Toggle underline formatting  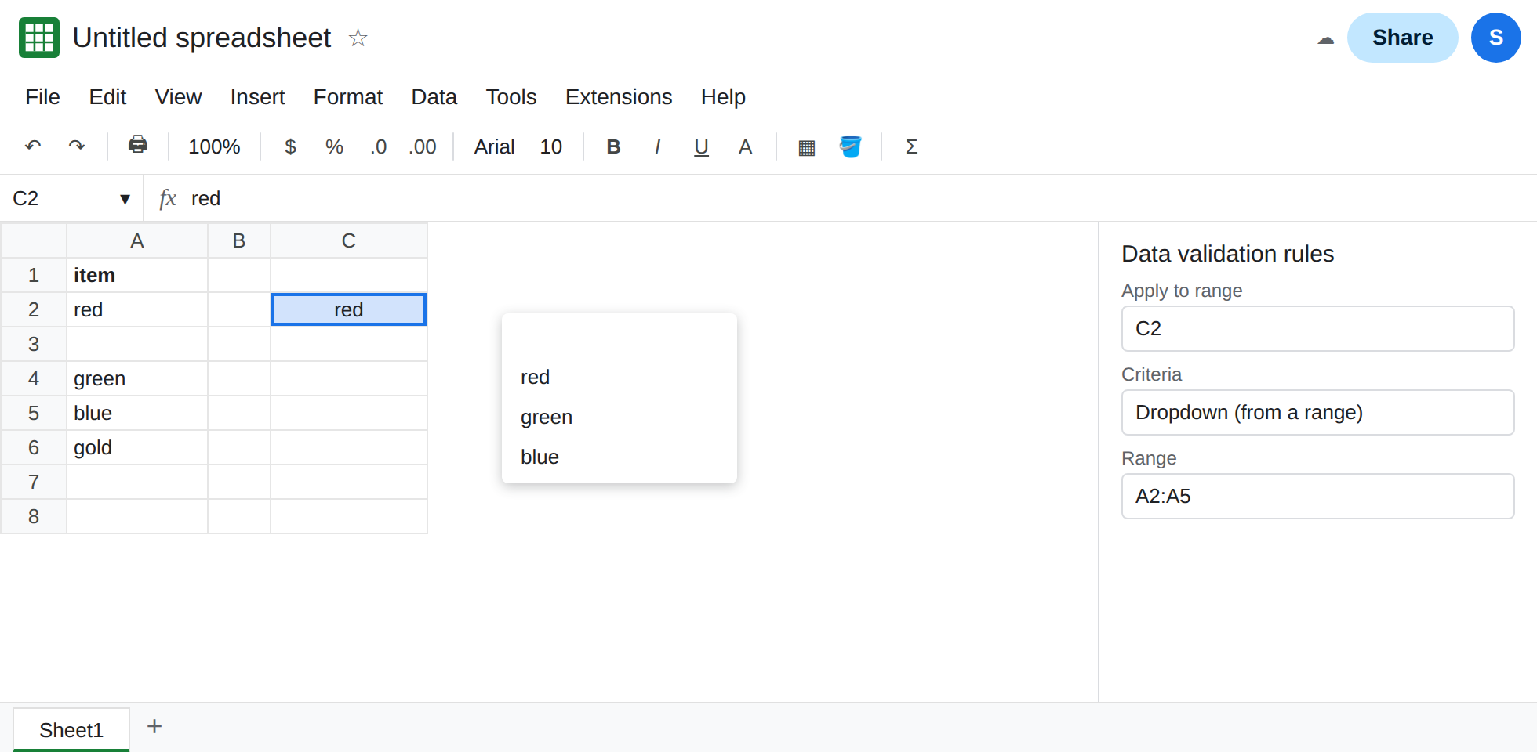[701, 146]
